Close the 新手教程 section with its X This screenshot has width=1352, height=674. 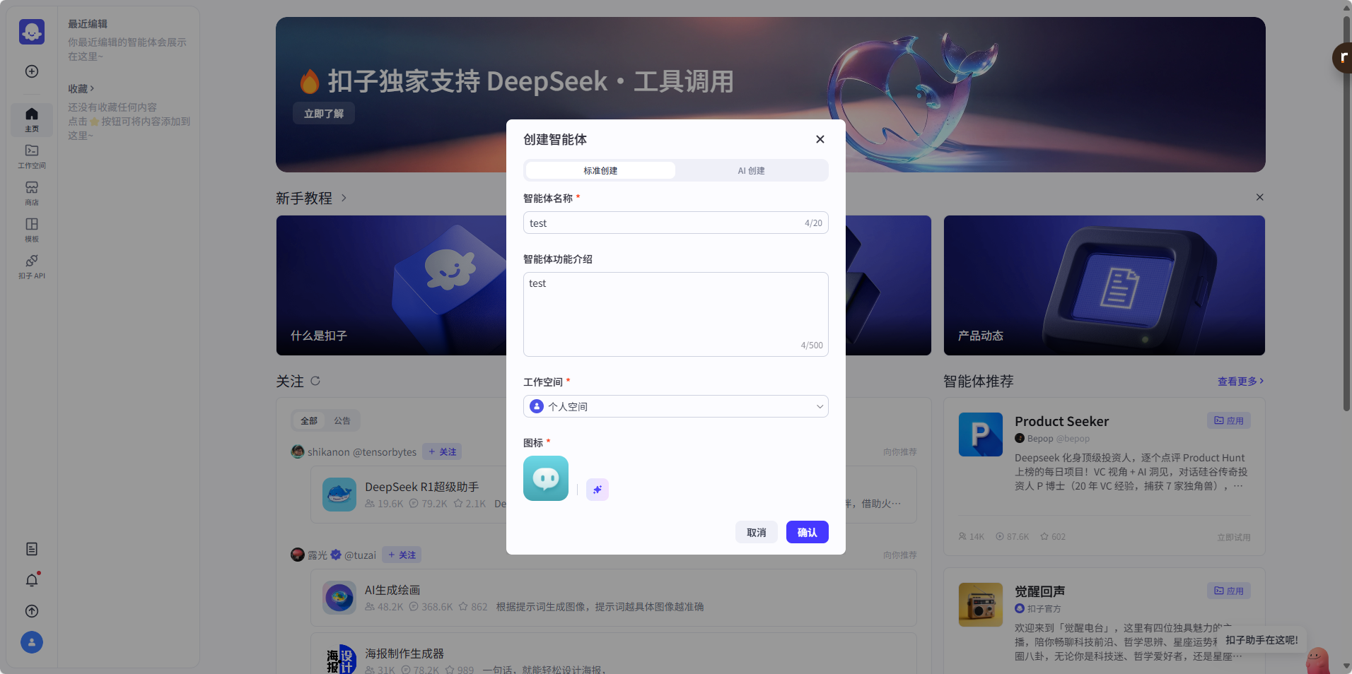(1259, 197)
